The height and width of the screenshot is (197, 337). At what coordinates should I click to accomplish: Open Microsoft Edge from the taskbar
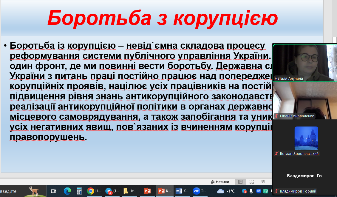pos(67,191)
